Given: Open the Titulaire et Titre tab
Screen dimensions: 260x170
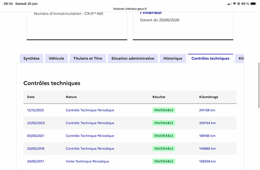Looking at the screenshot, I should 88,59.
